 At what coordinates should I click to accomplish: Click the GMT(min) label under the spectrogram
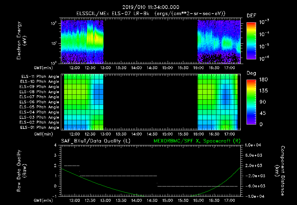(43, 68)
